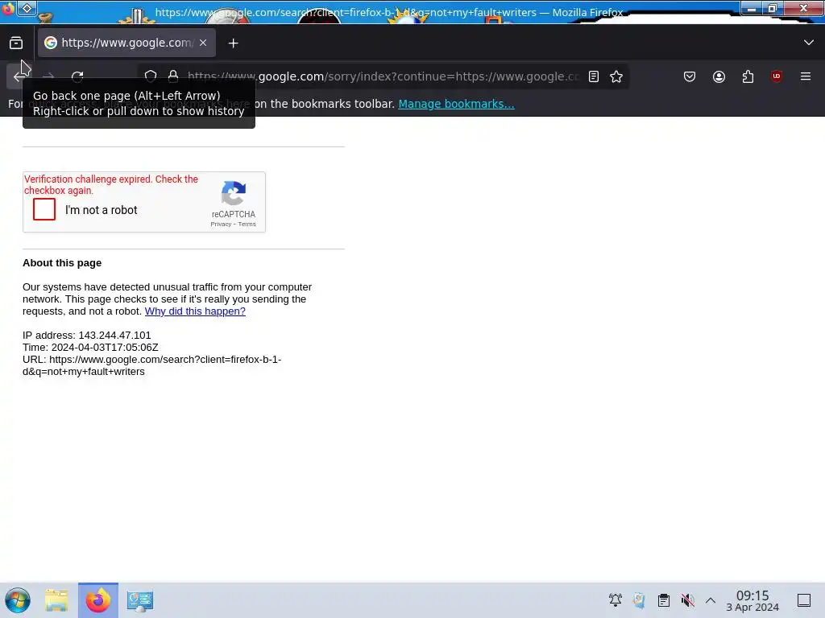Open the uBlock Origin extension icon
This screenshot has height=618, width=825.
(x=776, y=76)
